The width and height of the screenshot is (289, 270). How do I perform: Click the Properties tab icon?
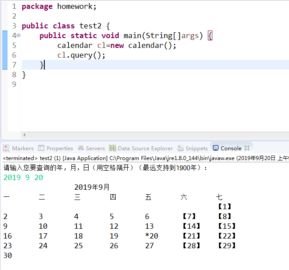(x=41, y=148)
